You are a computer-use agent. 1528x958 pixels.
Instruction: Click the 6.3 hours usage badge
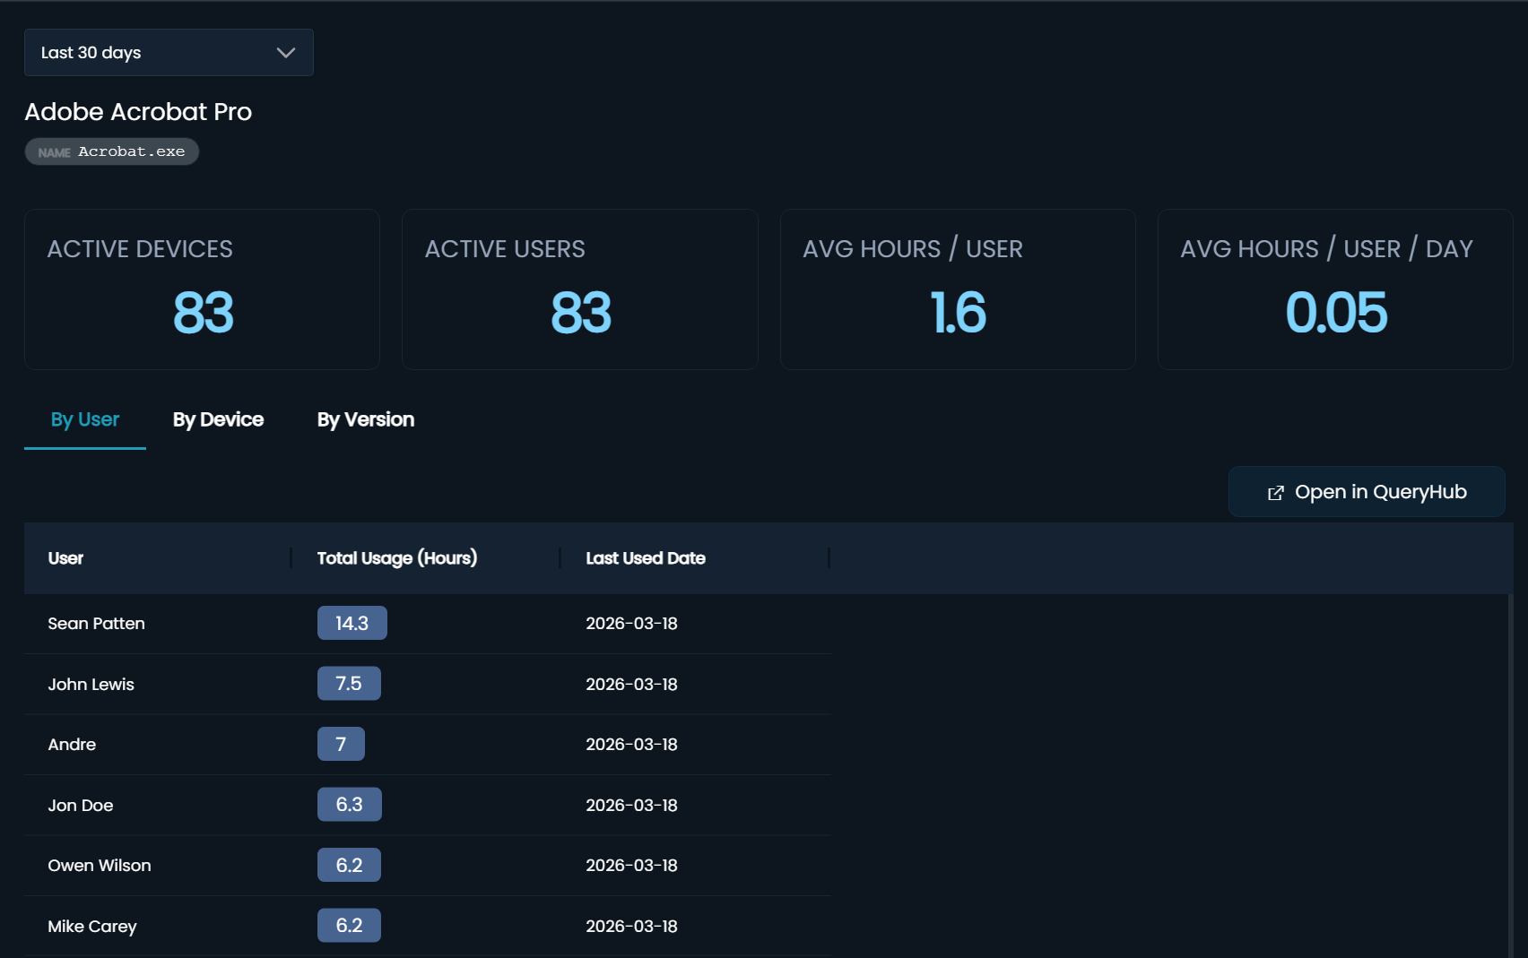(350, 805)
